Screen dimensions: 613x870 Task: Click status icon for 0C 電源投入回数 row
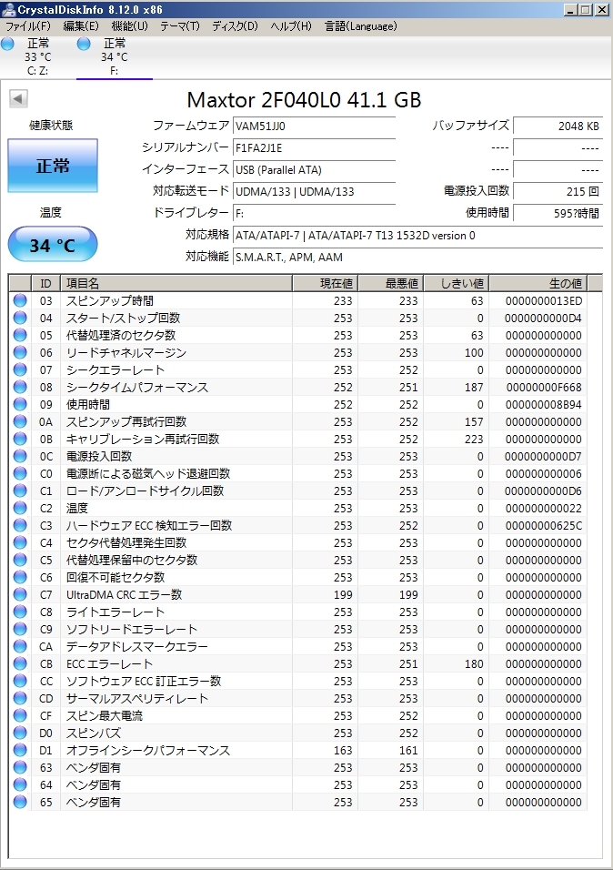(x=20, y=456)
